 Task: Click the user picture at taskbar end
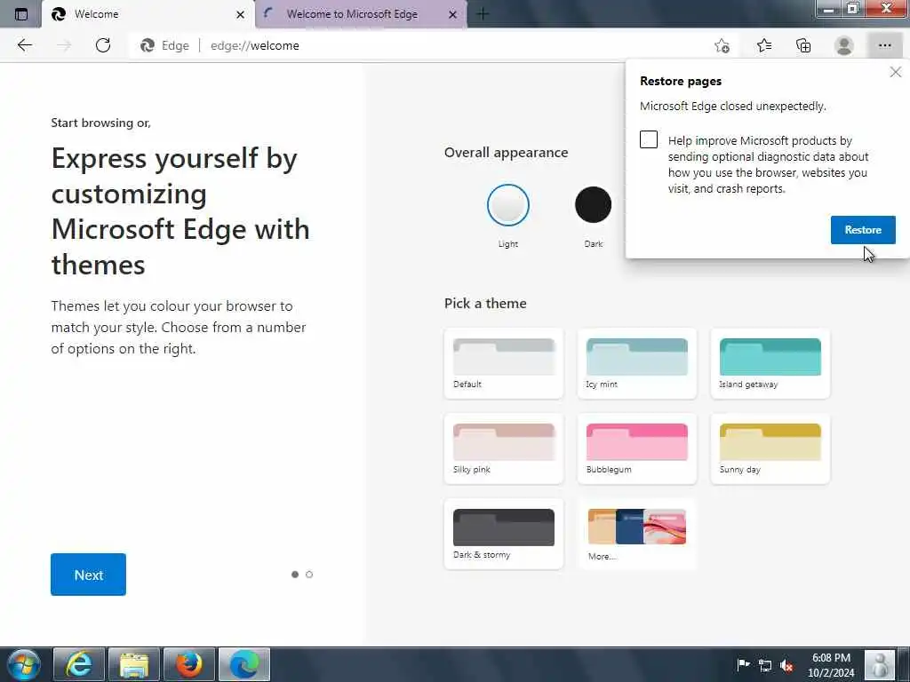(880, 664)
